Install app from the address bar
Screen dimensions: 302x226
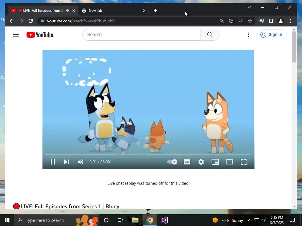231,21
